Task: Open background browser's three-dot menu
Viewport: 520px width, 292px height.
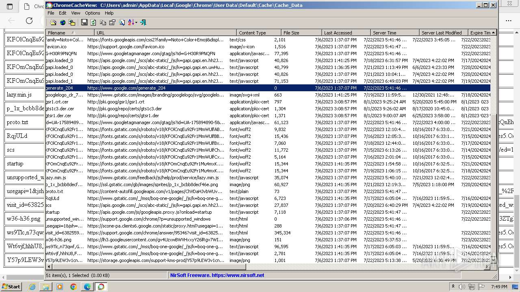Action: pyautogui.click(x=509, y=20)
